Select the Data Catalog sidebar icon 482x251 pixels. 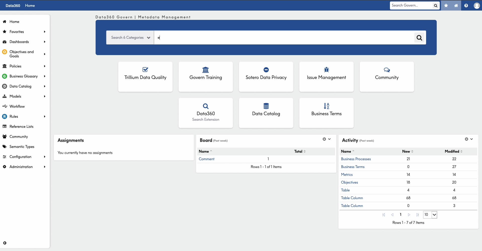tap(5, 86)
